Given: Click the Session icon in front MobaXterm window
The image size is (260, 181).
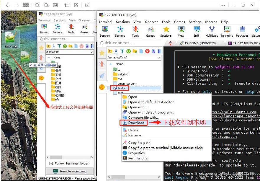Looking at the screenshot, I should click(x=105, y=31).
